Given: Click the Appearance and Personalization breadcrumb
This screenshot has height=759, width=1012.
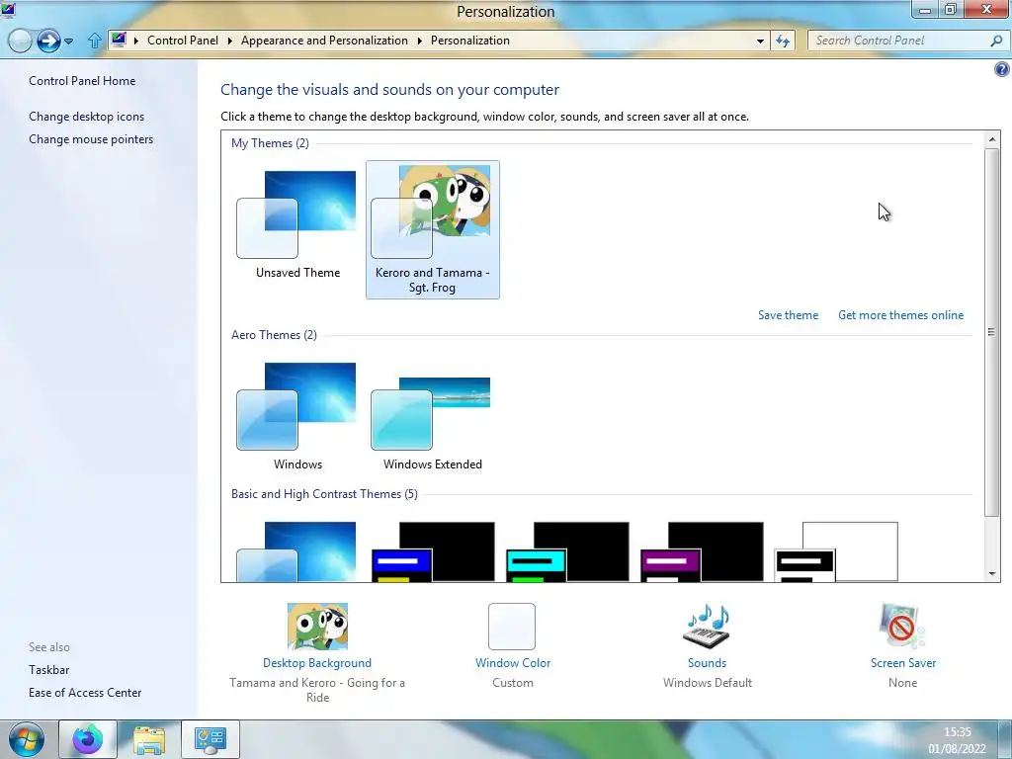Looking at the screenshot, I should point(324,40).
